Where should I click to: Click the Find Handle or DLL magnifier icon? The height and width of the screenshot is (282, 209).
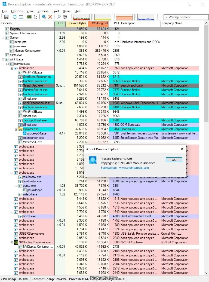click(x=59, y=17)
